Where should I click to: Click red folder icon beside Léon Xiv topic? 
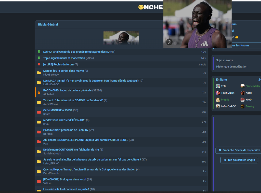39,132
